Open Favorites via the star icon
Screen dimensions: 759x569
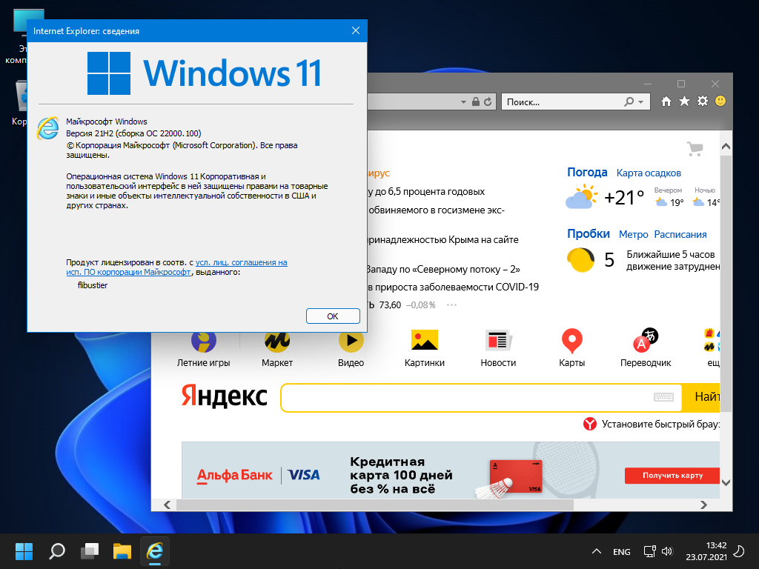click(x=684, y=102)
